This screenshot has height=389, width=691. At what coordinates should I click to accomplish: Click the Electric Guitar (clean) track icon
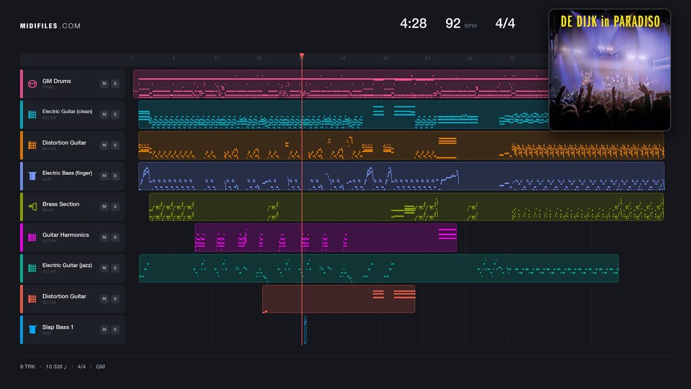click(x=32, y=114)
